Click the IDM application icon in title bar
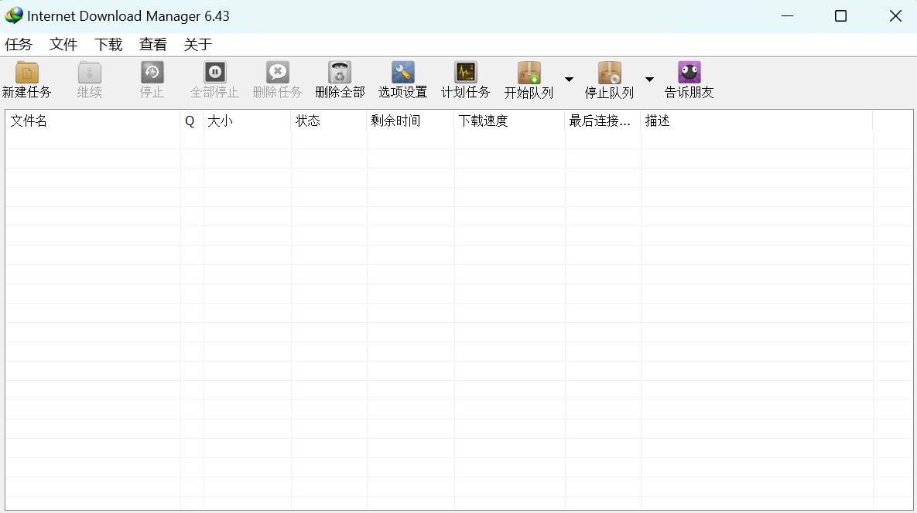The height and width of the screenshot is (513, 917). coord(13,15)
